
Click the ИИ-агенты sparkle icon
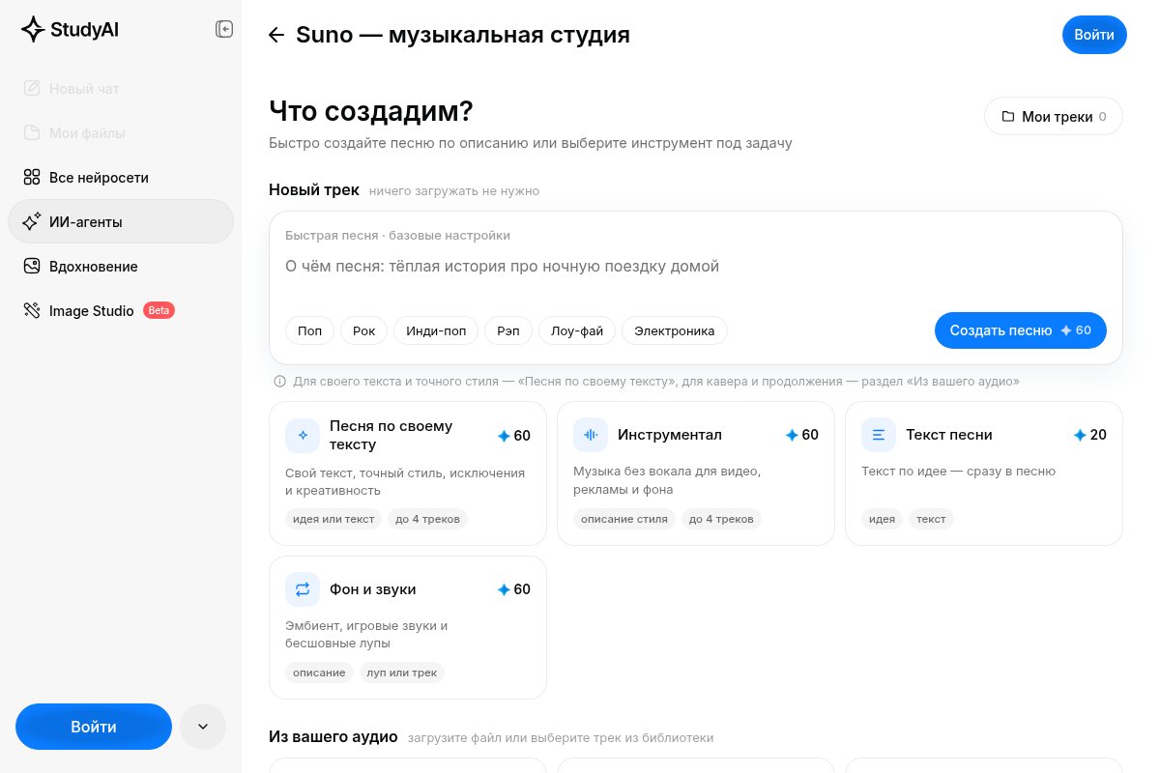click(x=32, y=222)
